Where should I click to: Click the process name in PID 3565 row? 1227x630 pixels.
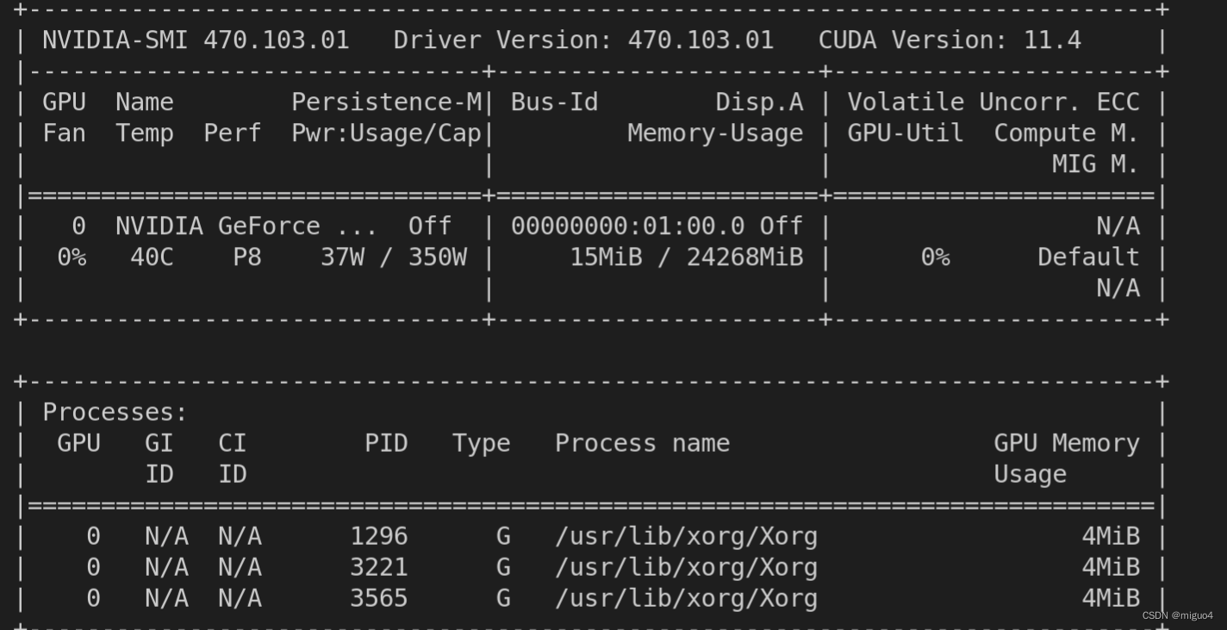click(686, 598)
